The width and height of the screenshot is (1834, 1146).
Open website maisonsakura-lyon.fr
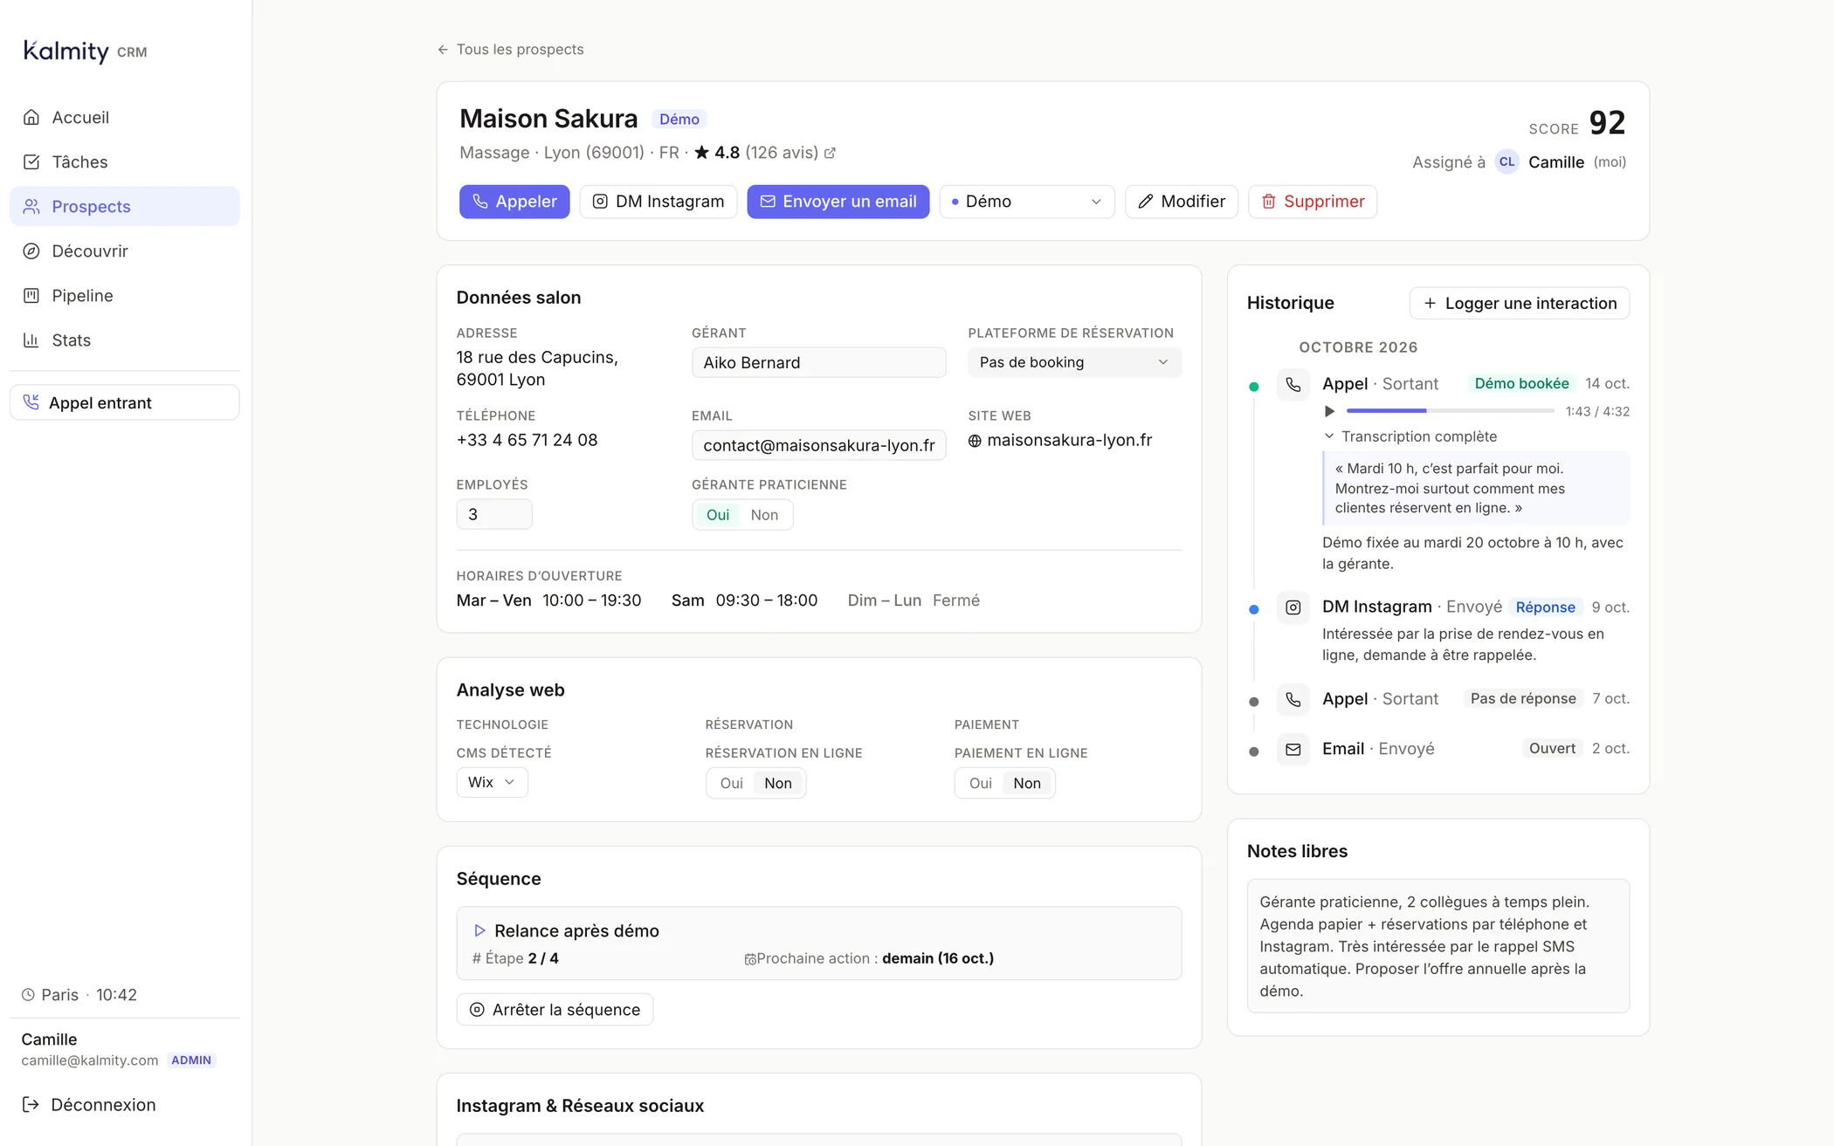coord(1069,440)
